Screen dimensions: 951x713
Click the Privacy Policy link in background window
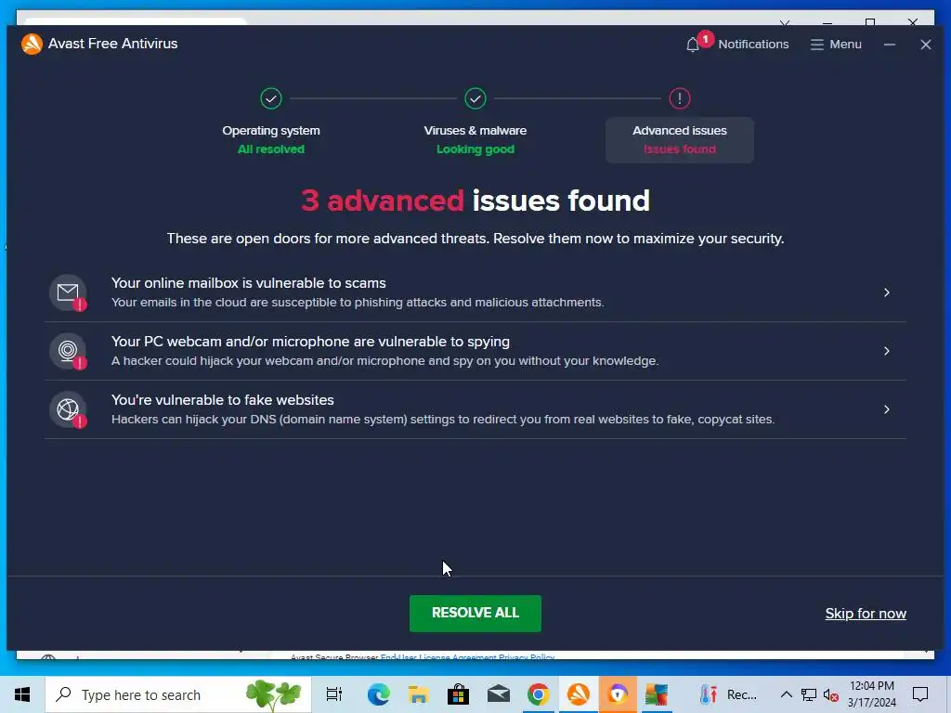click(527, 656)
